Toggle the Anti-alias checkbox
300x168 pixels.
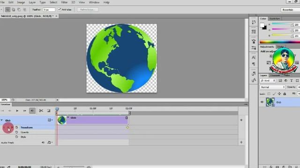click(x=60, y=9)
